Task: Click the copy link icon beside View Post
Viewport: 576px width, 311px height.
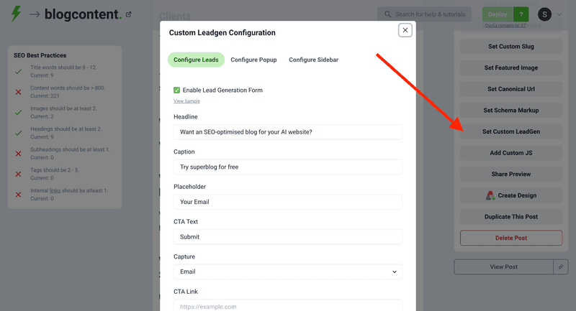Action: (x=561, y=266)
